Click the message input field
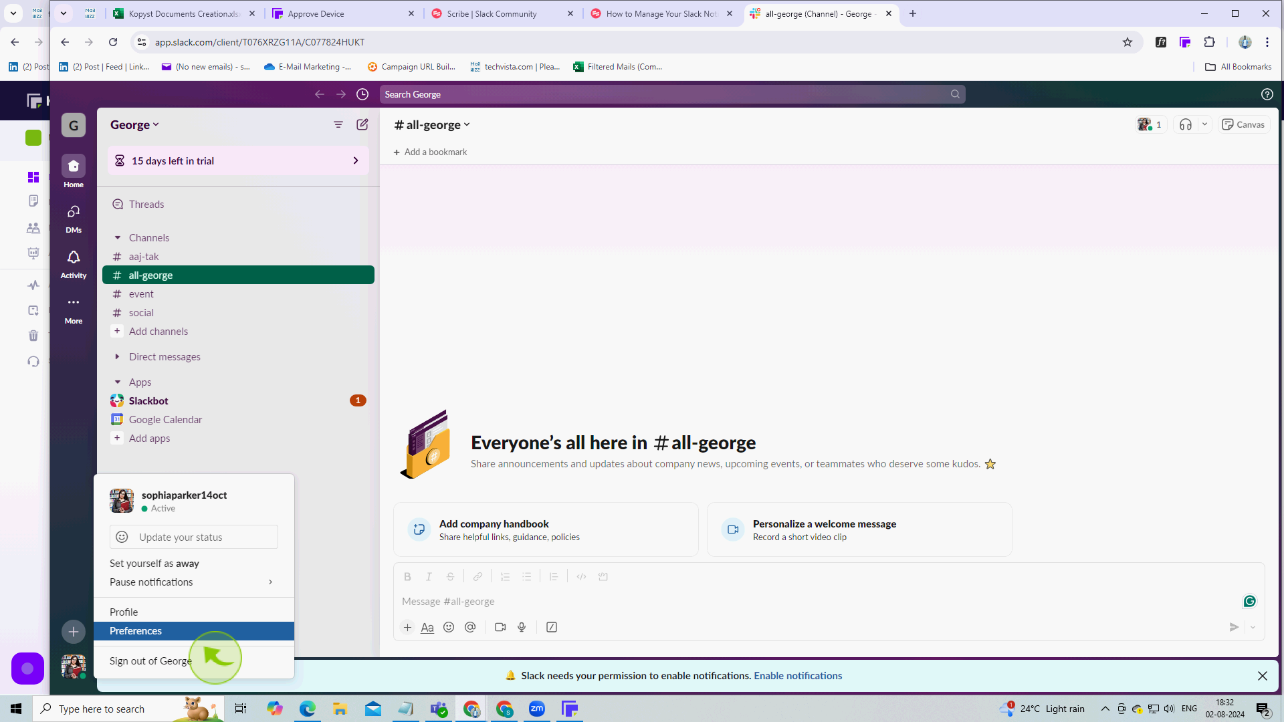 [819, 600]
